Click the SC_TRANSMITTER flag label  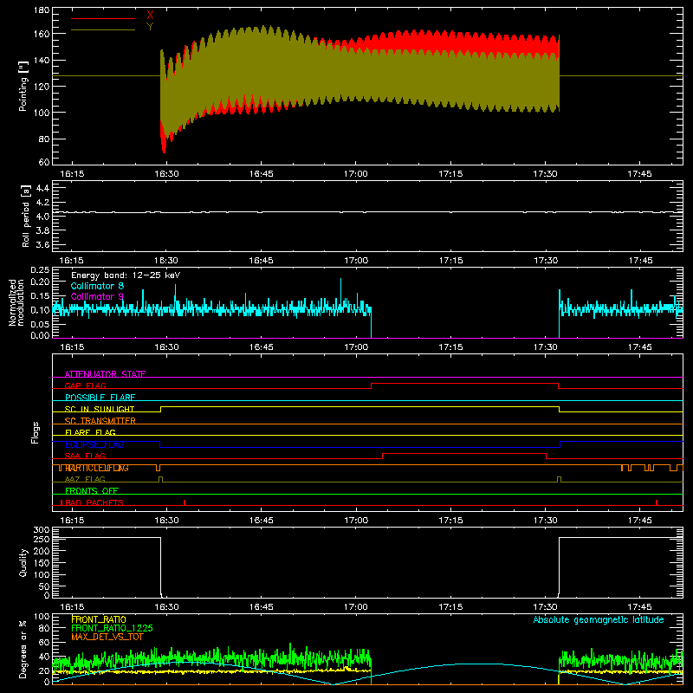click(100, 421)
